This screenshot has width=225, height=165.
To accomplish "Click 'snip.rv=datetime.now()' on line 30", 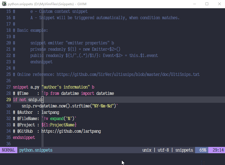I will [46, 106].
